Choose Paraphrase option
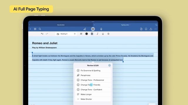This screenshot has height=105, width=188. coord(93,75)
